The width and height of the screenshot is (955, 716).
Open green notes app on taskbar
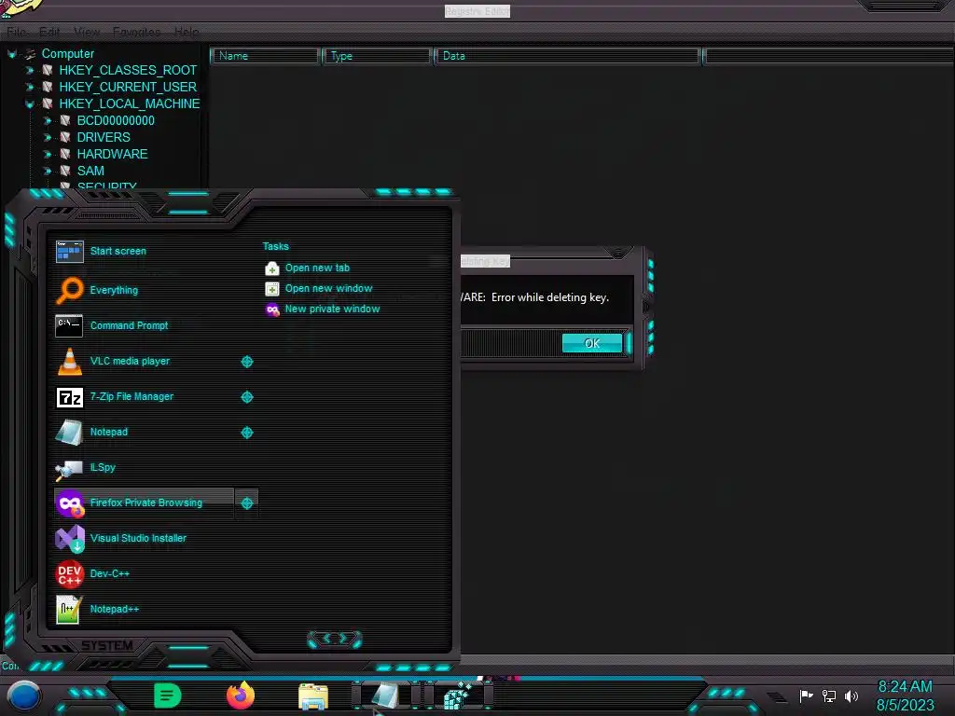[x=168, y=695]
